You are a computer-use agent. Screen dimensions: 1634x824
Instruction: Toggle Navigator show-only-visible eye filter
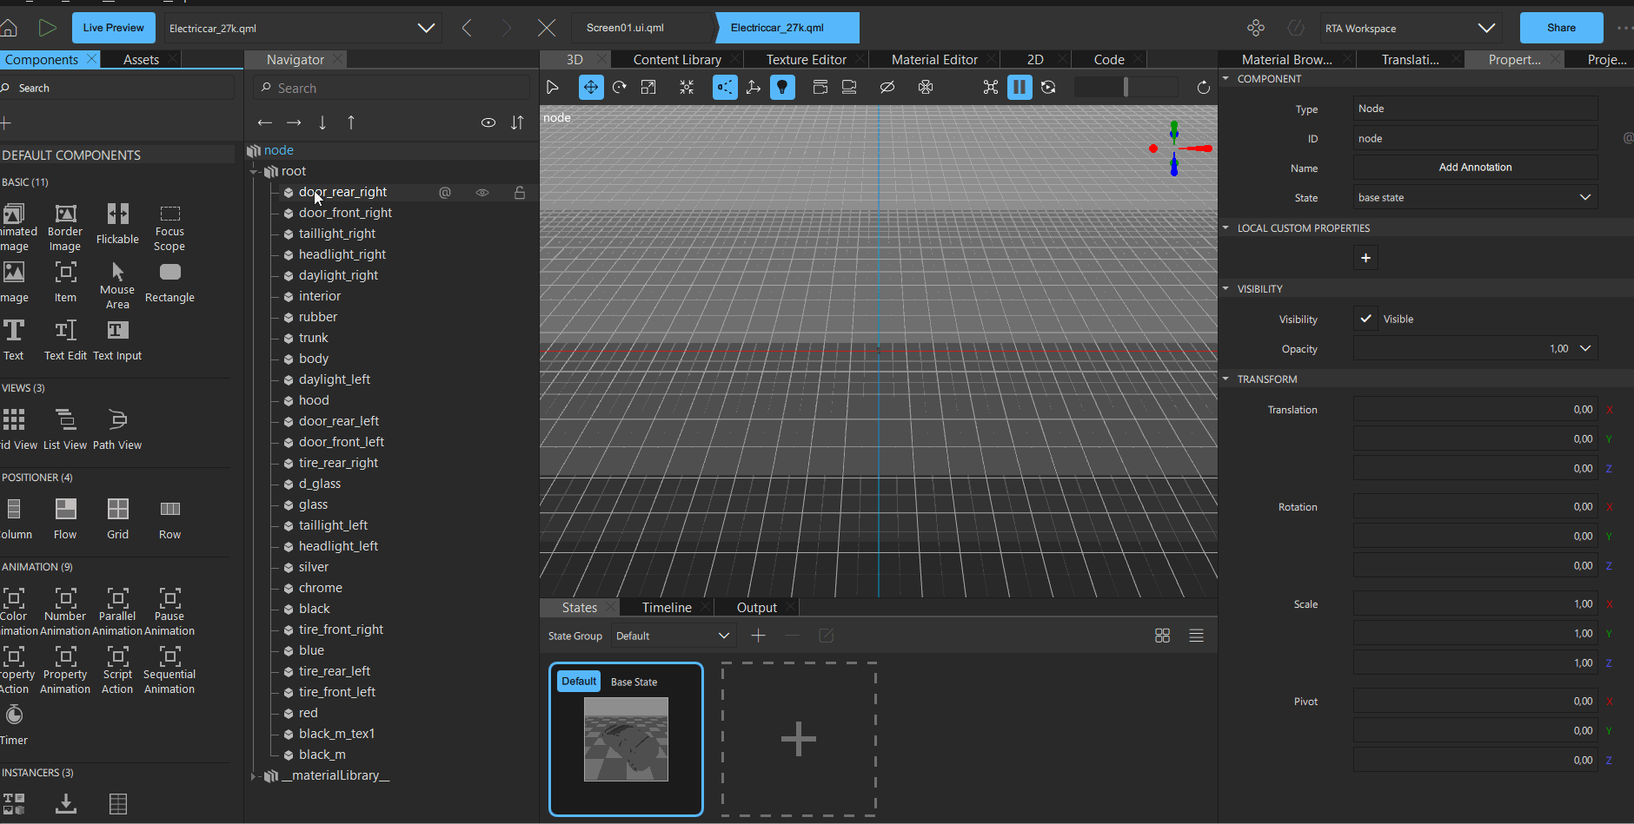(x=488, y=122)
